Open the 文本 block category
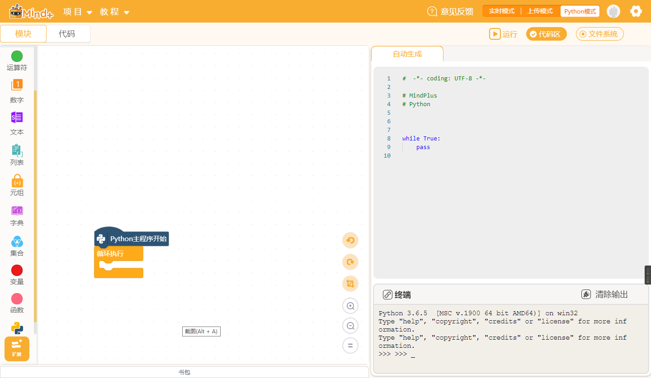The width and height of the screenshot is (651, 378). click(17, 124)
